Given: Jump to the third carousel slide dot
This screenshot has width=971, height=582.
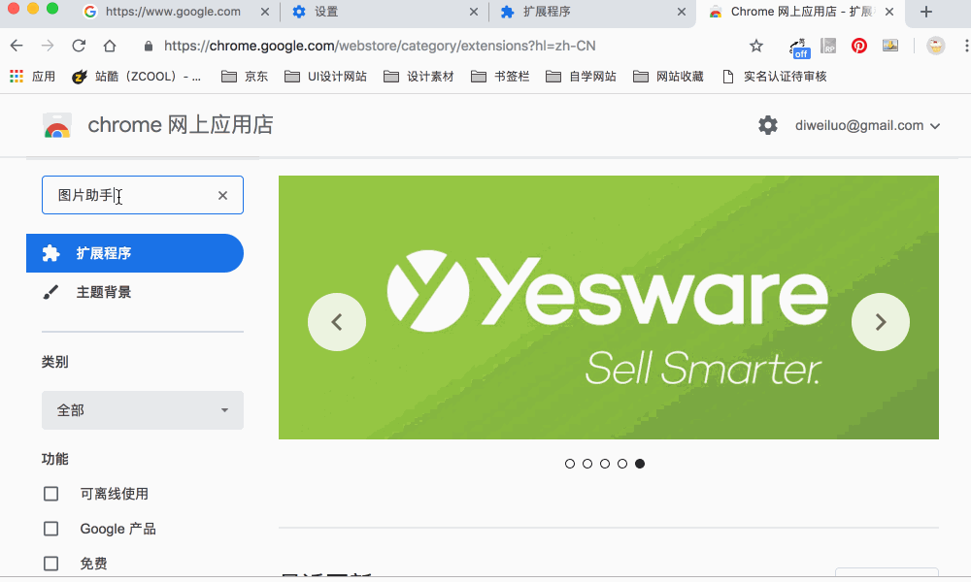Looking at the screenshot, I should 605,464.
